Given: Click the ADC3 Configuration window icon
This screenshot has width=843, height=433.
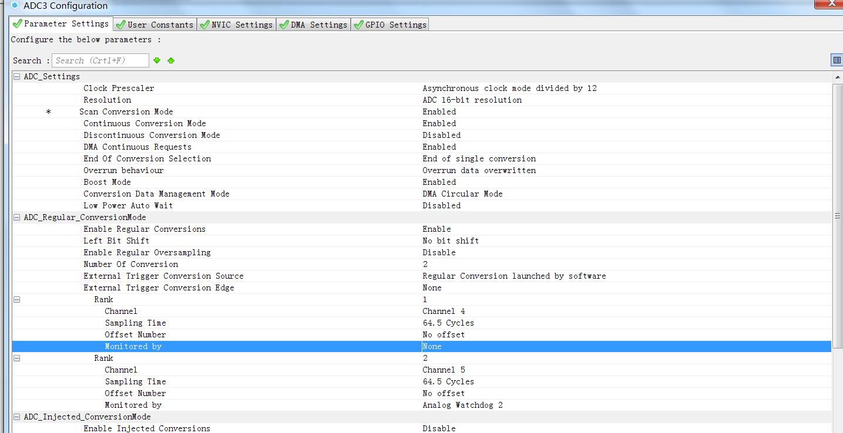Looking at the screenshot, I should click(15, 6).
